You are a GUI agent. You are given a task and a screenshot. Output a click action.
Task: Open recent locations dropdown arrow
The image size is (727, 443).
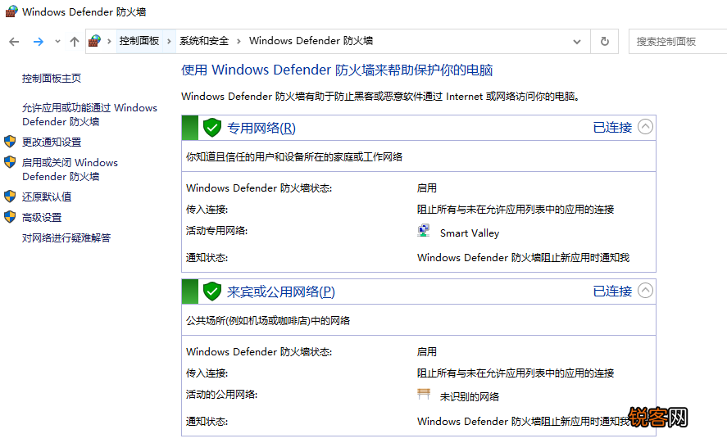tap(57, 42)
